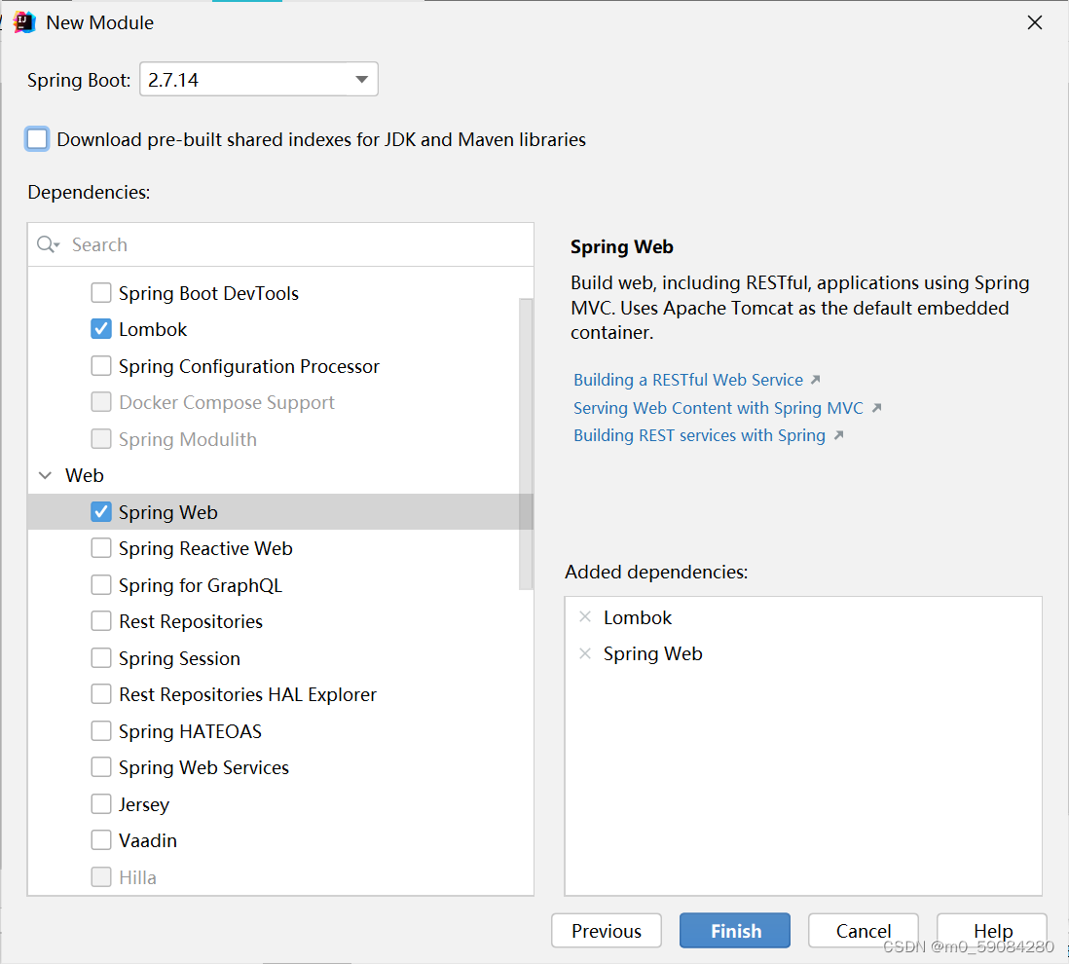Screen dimensions: 1069x964
Task: Remove Spring Web from Added dependencies
Action: (585, 653)
